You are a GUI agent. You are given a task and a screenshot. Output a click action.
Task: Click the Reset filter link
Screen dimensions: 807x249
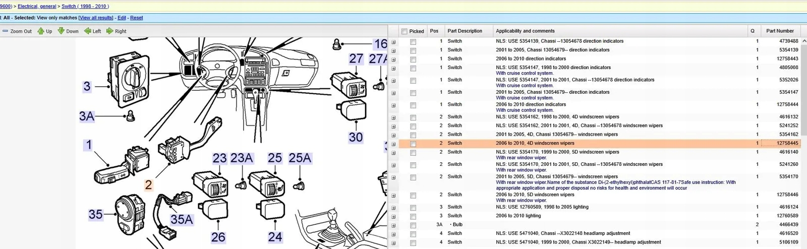click(136, 18)
